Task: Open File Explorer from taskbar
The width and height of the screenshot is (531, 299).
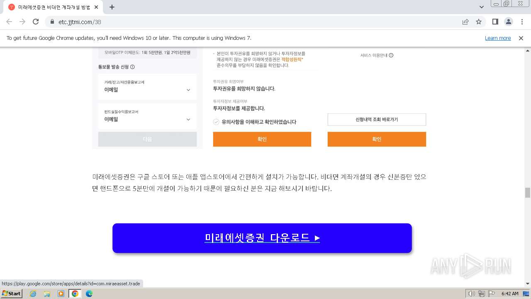Action: coord(47,294)
